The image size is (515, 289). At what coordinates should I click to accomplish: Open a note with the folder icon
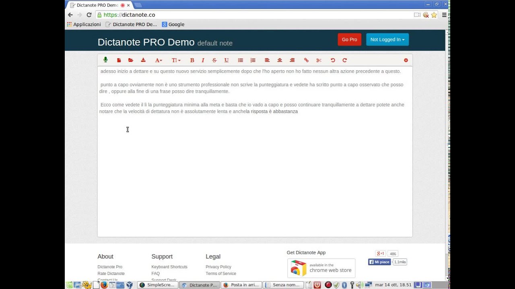(x=131, y=60)
